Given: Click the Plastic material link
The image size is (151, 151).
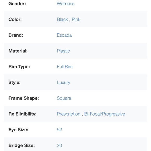Looking at the screenshot, I should 63,51.
